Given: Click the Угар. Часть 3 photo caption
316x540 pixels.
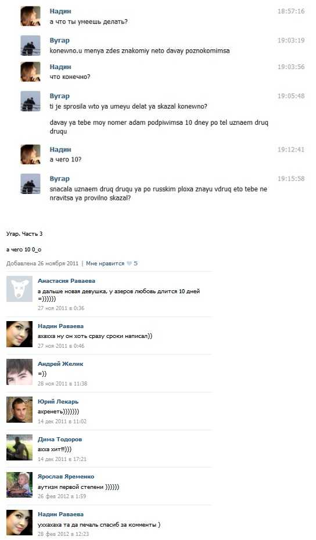Looking at the screenshot, I should (x=24, y=234).
